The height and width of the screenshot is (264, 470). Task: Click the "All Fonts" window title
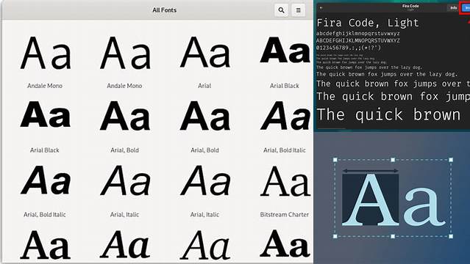tap(164, 10)
